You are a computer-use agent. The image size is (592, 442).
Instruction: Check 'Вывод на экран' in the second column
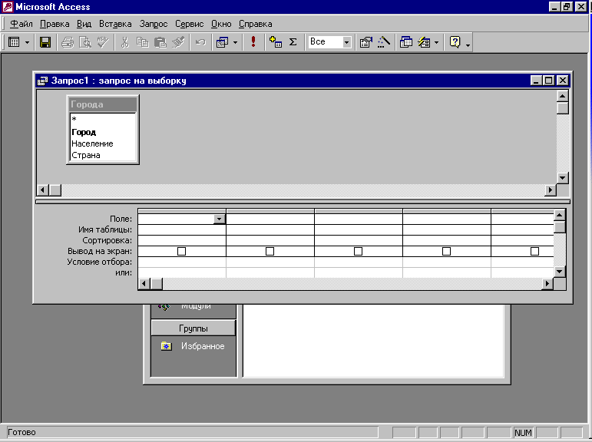pos(270,251)
